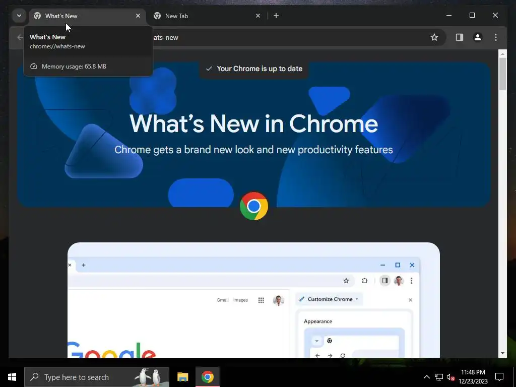The image size is (516, 387).
Task: Minimize the Chrome window
Action: point(449,16)
